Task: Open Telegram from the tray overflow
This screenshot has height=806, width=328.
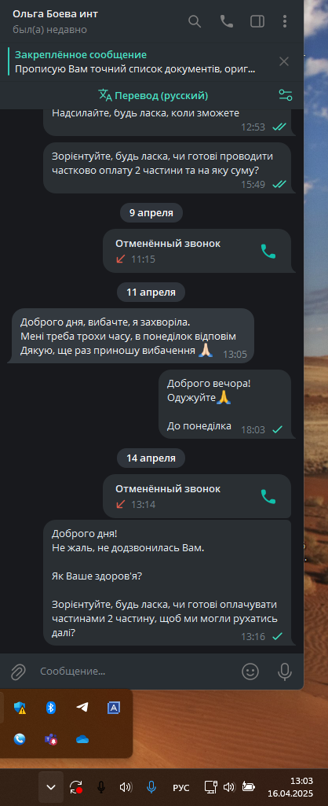Action: 82,707
